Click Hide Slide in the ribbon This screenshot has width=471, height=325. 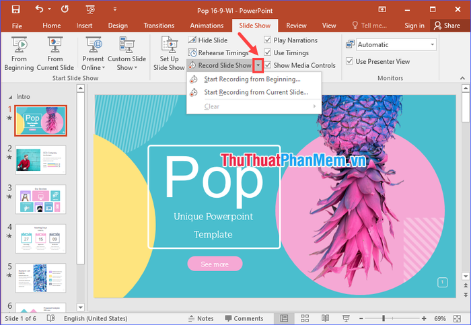pyautogui.click(x=207, y=40)
